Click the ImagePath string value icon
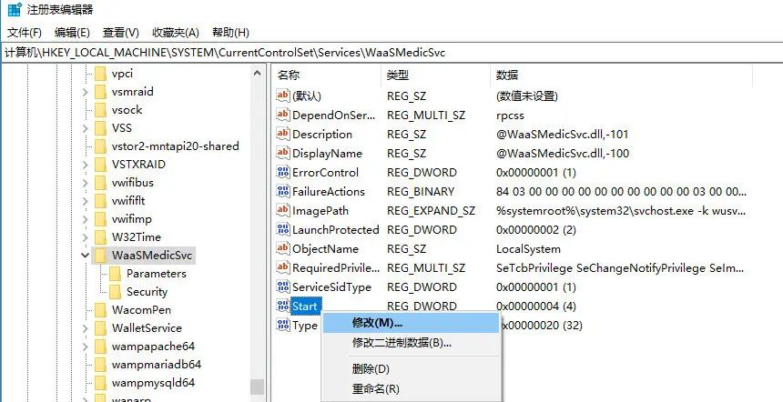This screenshot has width=783, height=402. (x=282, y=210)
